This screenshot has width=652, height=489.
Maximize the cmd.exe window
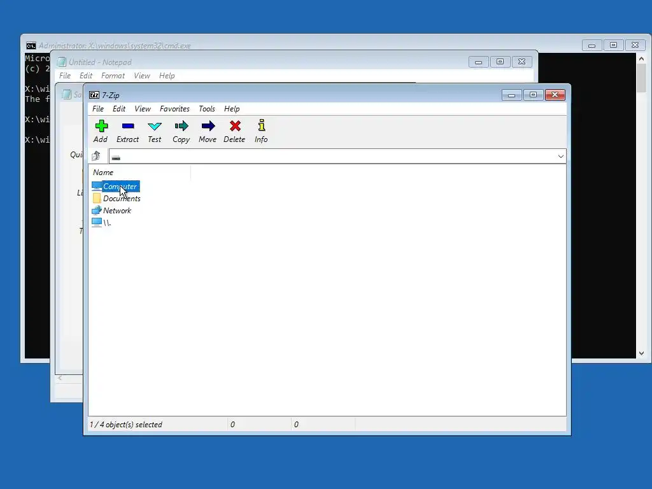613,45
